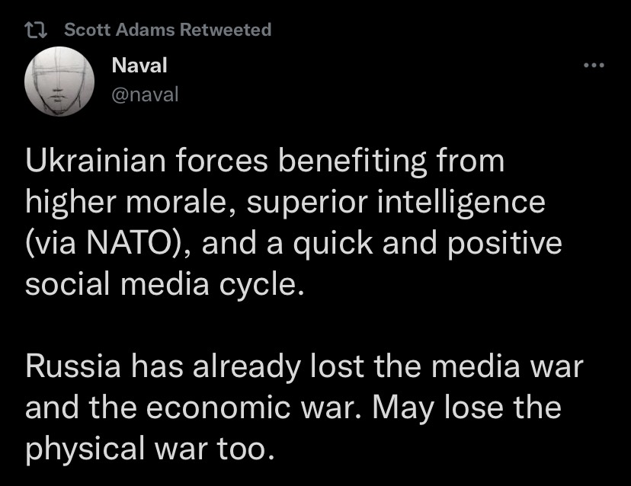Click the retweet arrows icon
Image resolution: width=631 pixels, height=486 pixels.
[37, 30]
